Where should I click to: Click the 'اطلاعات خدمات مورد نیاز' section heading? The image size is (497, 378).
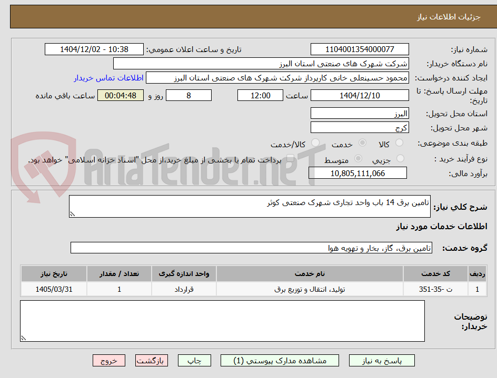[442, 227]
